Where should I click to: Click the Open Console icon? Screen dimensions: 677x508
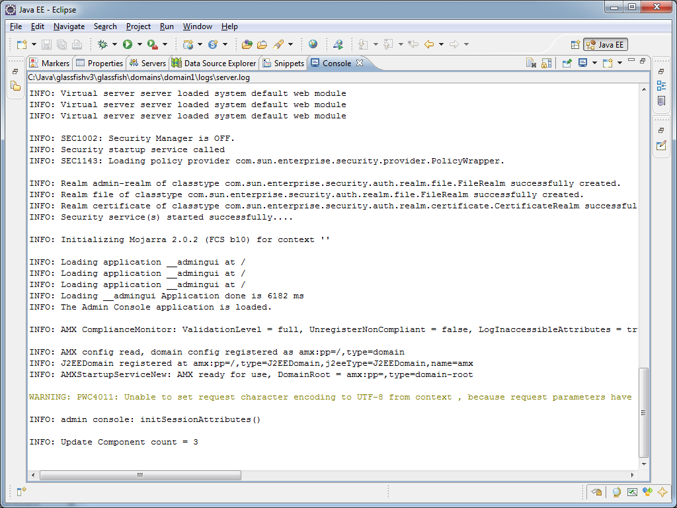(608, 63)
